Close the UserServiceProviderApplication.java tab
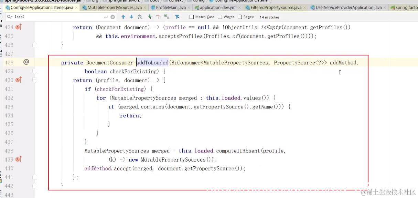 pyautogui.click(x=385, y=7)
